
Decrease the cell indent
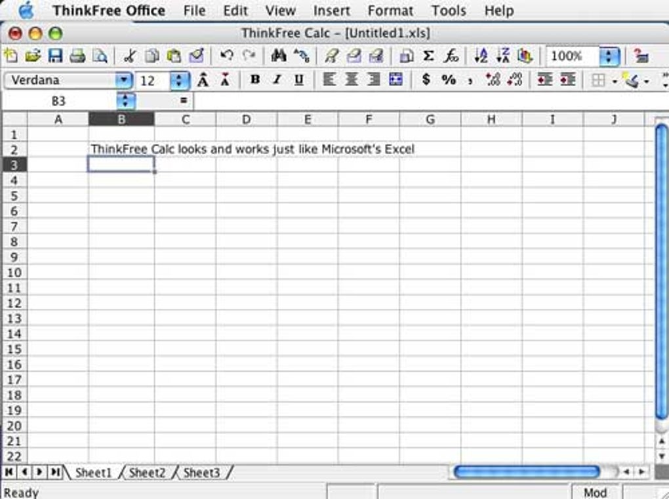545,80
